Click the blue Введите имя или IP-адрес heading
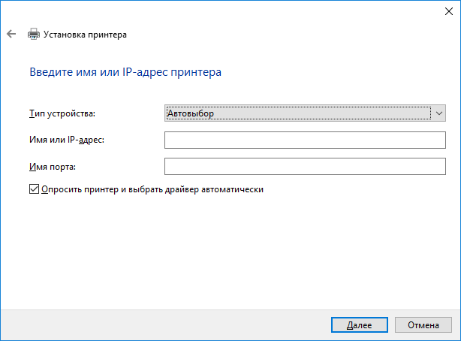The width and height of the screenshot is (461, 341). click(x=125, y=72)
